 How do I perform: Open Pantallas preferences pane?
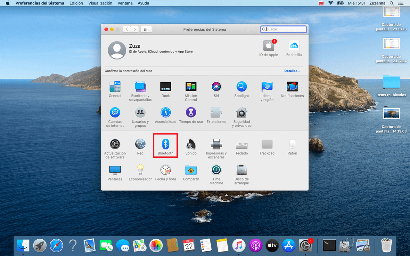pyautogui.click(x=115, y=173)
